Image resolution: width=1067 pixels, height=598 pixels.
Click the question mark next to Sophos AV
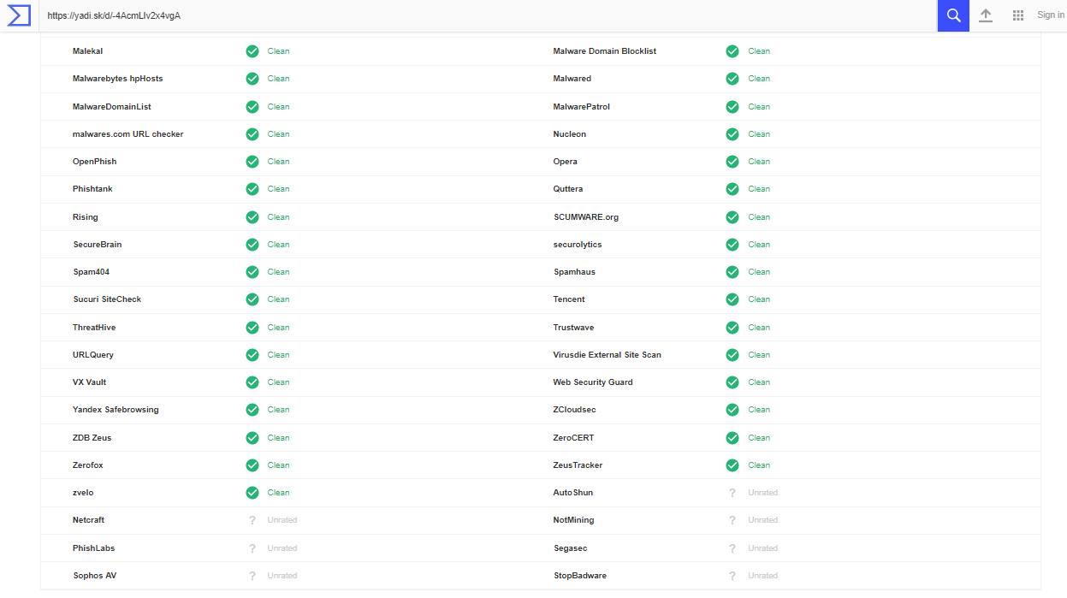click(x=252, y=576)
